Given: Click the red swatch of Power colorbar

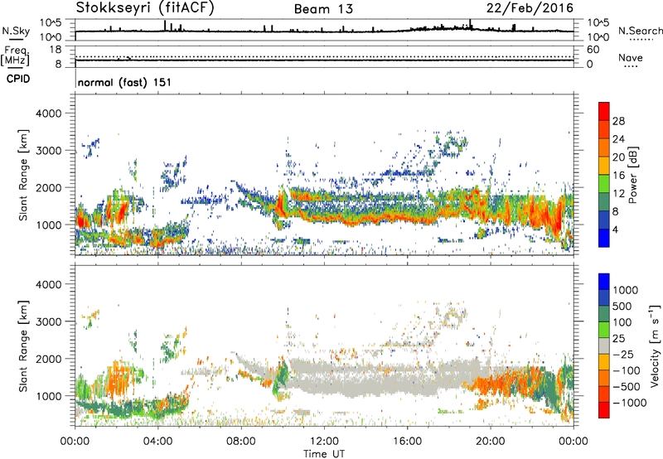Looking at the screenshot, I should 604,111.
